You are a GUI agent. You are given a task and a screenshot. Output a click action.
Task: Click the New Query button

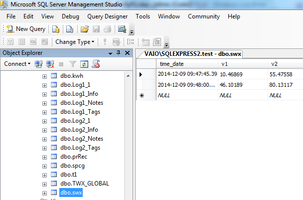26,29
